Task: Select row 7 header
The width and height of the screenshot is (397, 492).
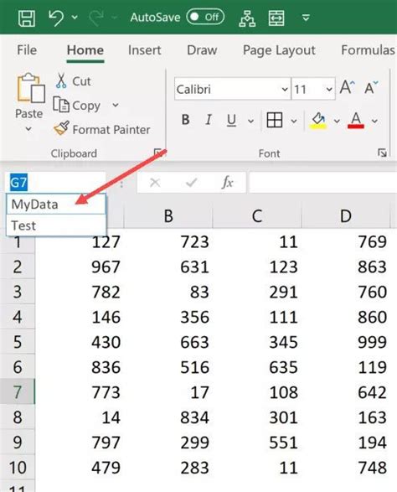Action: pos(18,392)
